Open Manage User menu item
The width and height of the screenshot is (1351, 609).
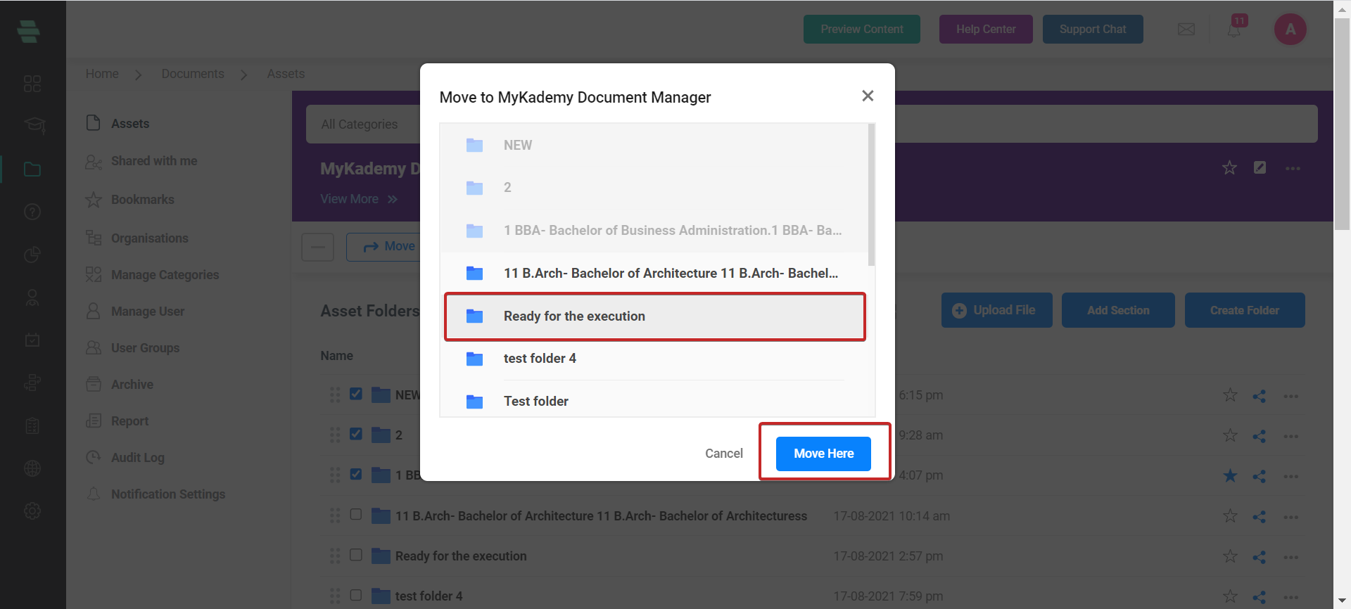[x=135, y=312]
